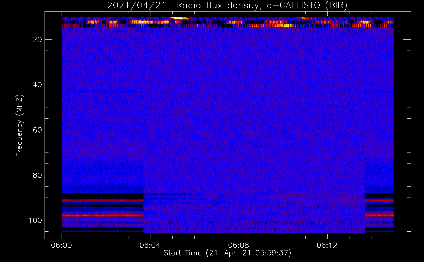The height and width of the screenshot is (262, 424).
Task: Click the 80 frequency tick label
Action: coord(37,175)
